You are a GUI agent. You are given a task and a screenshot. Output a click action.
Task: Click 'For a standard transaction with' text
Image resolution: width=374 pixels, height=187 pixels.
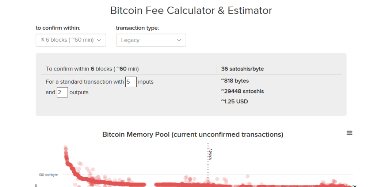85,82
